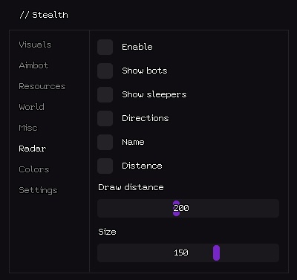
Task: Enable the Directions checkbox
Action: [105, 118]
